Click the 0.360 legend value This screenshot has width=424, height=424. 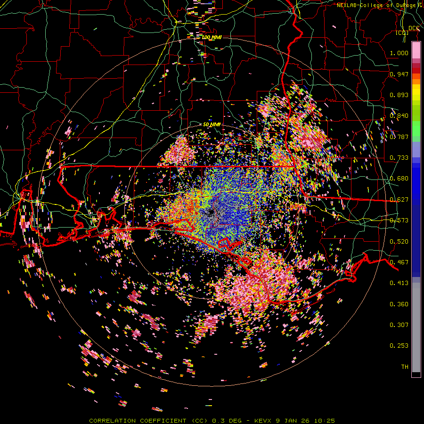coord(399,304)
